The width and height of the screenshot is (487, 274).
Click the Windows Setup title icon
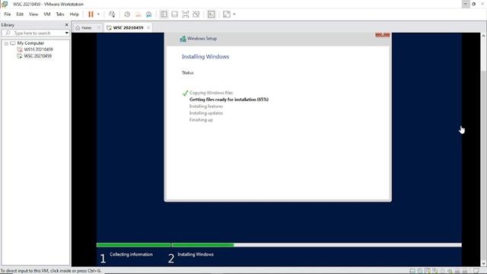tap(183, 39)
